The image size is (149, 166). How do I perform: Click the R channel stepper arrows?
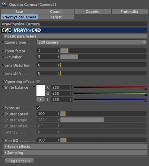71,88
